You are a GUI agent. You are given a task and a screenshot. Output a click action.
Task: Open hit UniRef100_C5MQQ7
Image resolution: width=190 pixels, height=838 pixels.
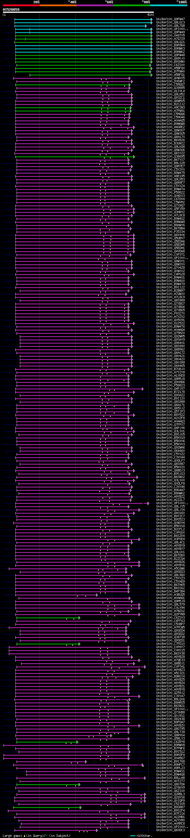[170, 85]
